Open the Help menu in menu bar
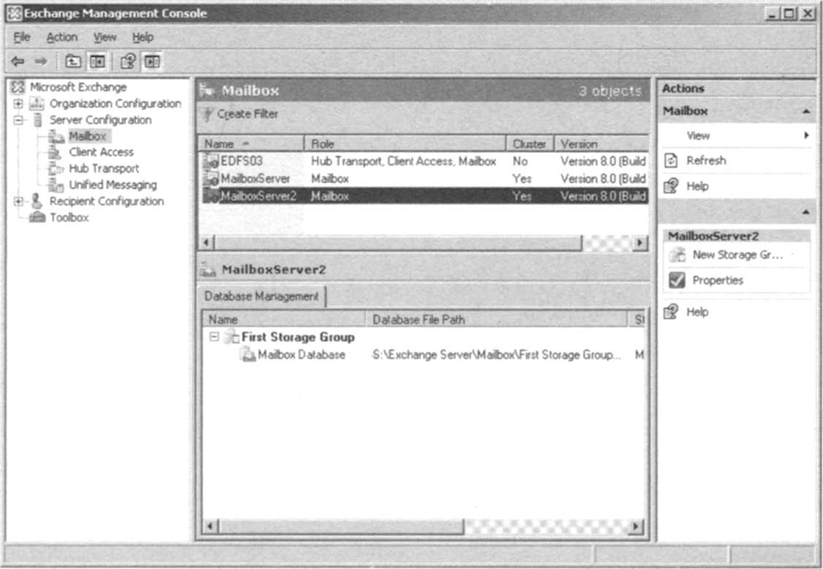823x569 pixels. pyautogui.click(x=143, y=37)
